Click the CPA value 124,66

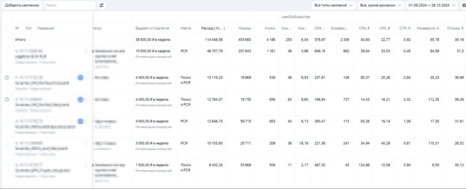(364, 165)
